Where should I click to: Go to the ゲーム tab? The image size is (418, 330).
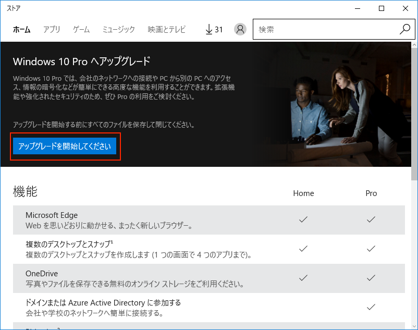tap(81, 30)
